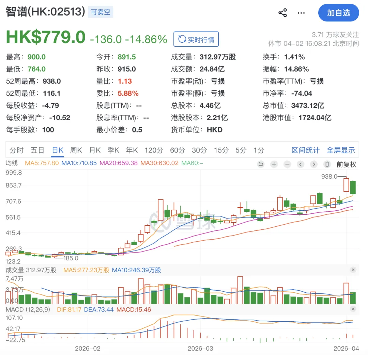
Task: Click the share icon
Action: [x=282, y=13]
